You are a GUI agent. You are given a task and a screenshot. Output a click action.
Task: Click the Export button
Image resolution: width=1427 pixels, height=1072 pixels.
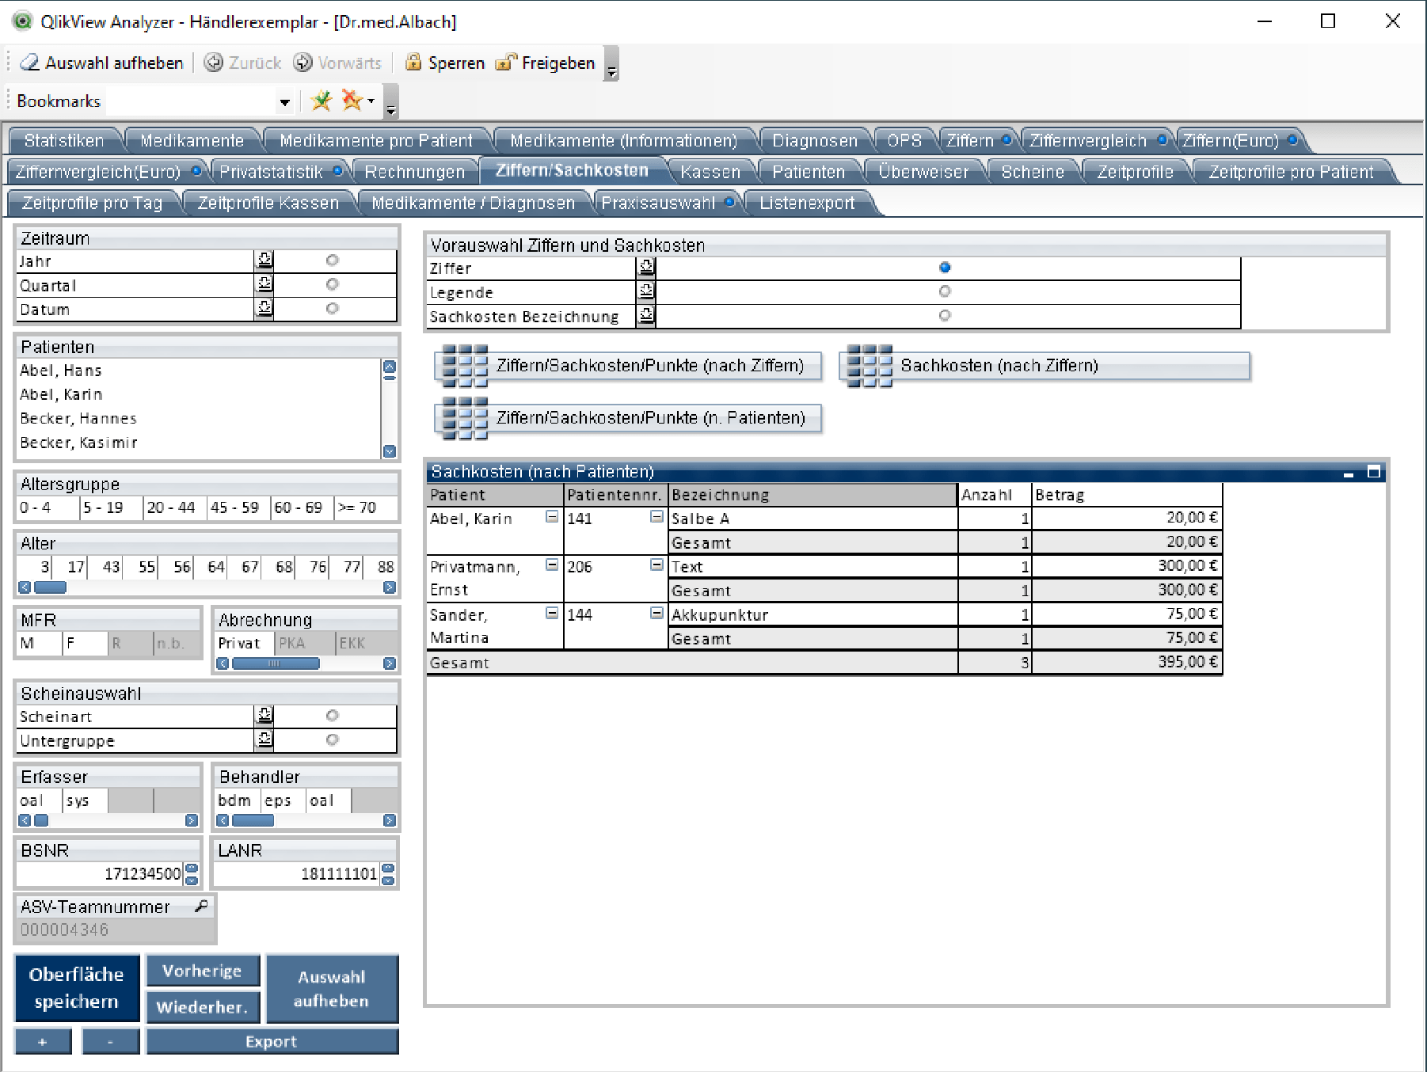tap(272, 1042)
